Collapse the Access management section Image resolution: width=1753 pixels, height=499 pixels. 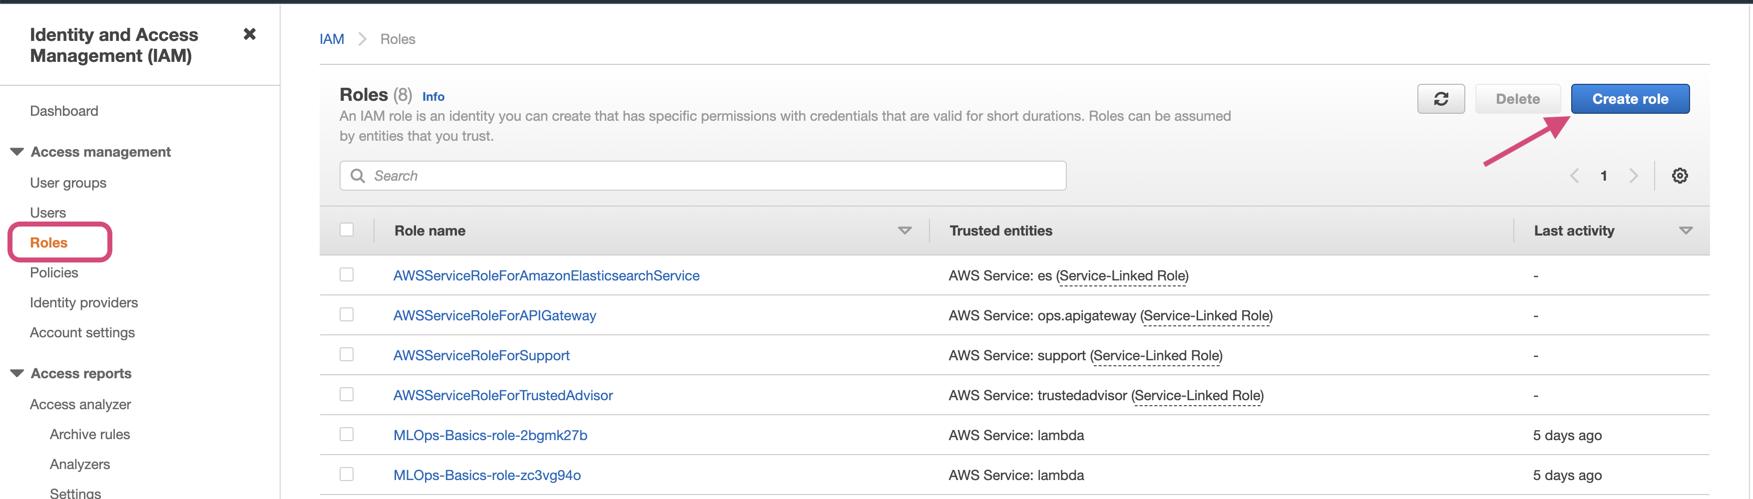click(x=17, y=152)
